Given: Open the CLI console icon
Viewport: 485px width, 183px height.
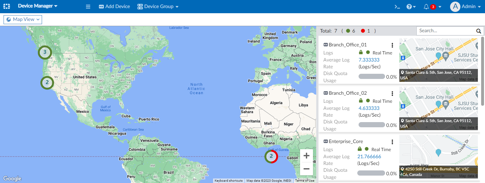Looking at the screenshot, I should 397,6.
